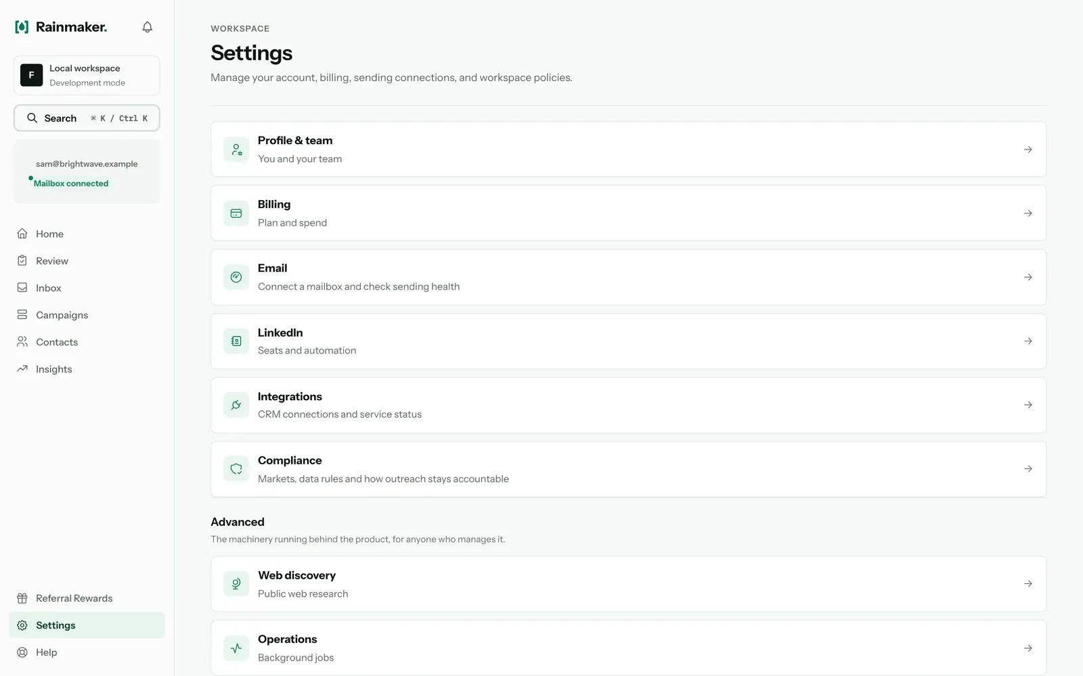Expand Compliance via its right arrow
Image resolution: width=1083 pixels, height=676 pixels.
click(1027, 469)
